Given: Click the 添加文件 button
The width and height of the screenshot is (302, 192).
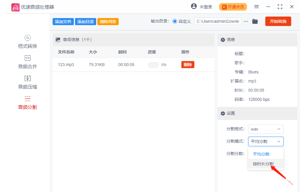Looking at the screenshot, I should point(63,22).
